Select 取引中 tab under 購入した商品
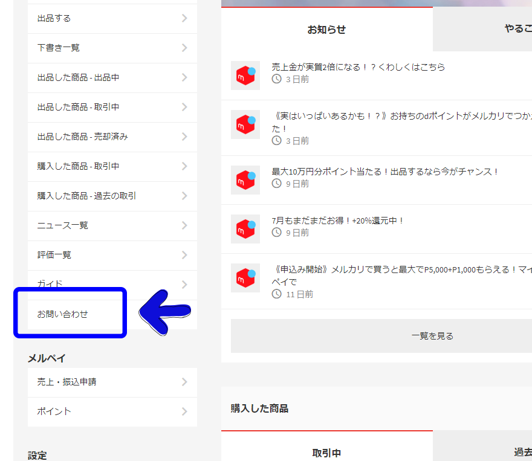532x461 pixels. [326, 453]
